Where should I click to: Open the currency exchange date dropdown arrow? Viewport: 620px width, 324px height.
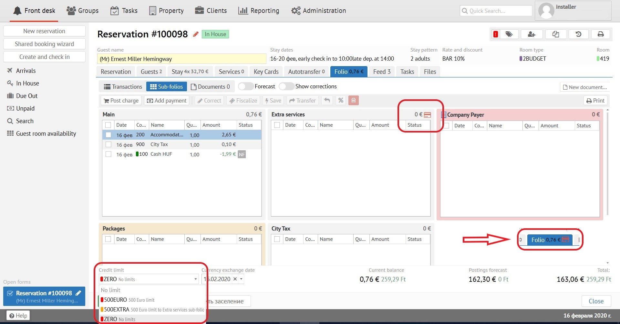(241, 279)
